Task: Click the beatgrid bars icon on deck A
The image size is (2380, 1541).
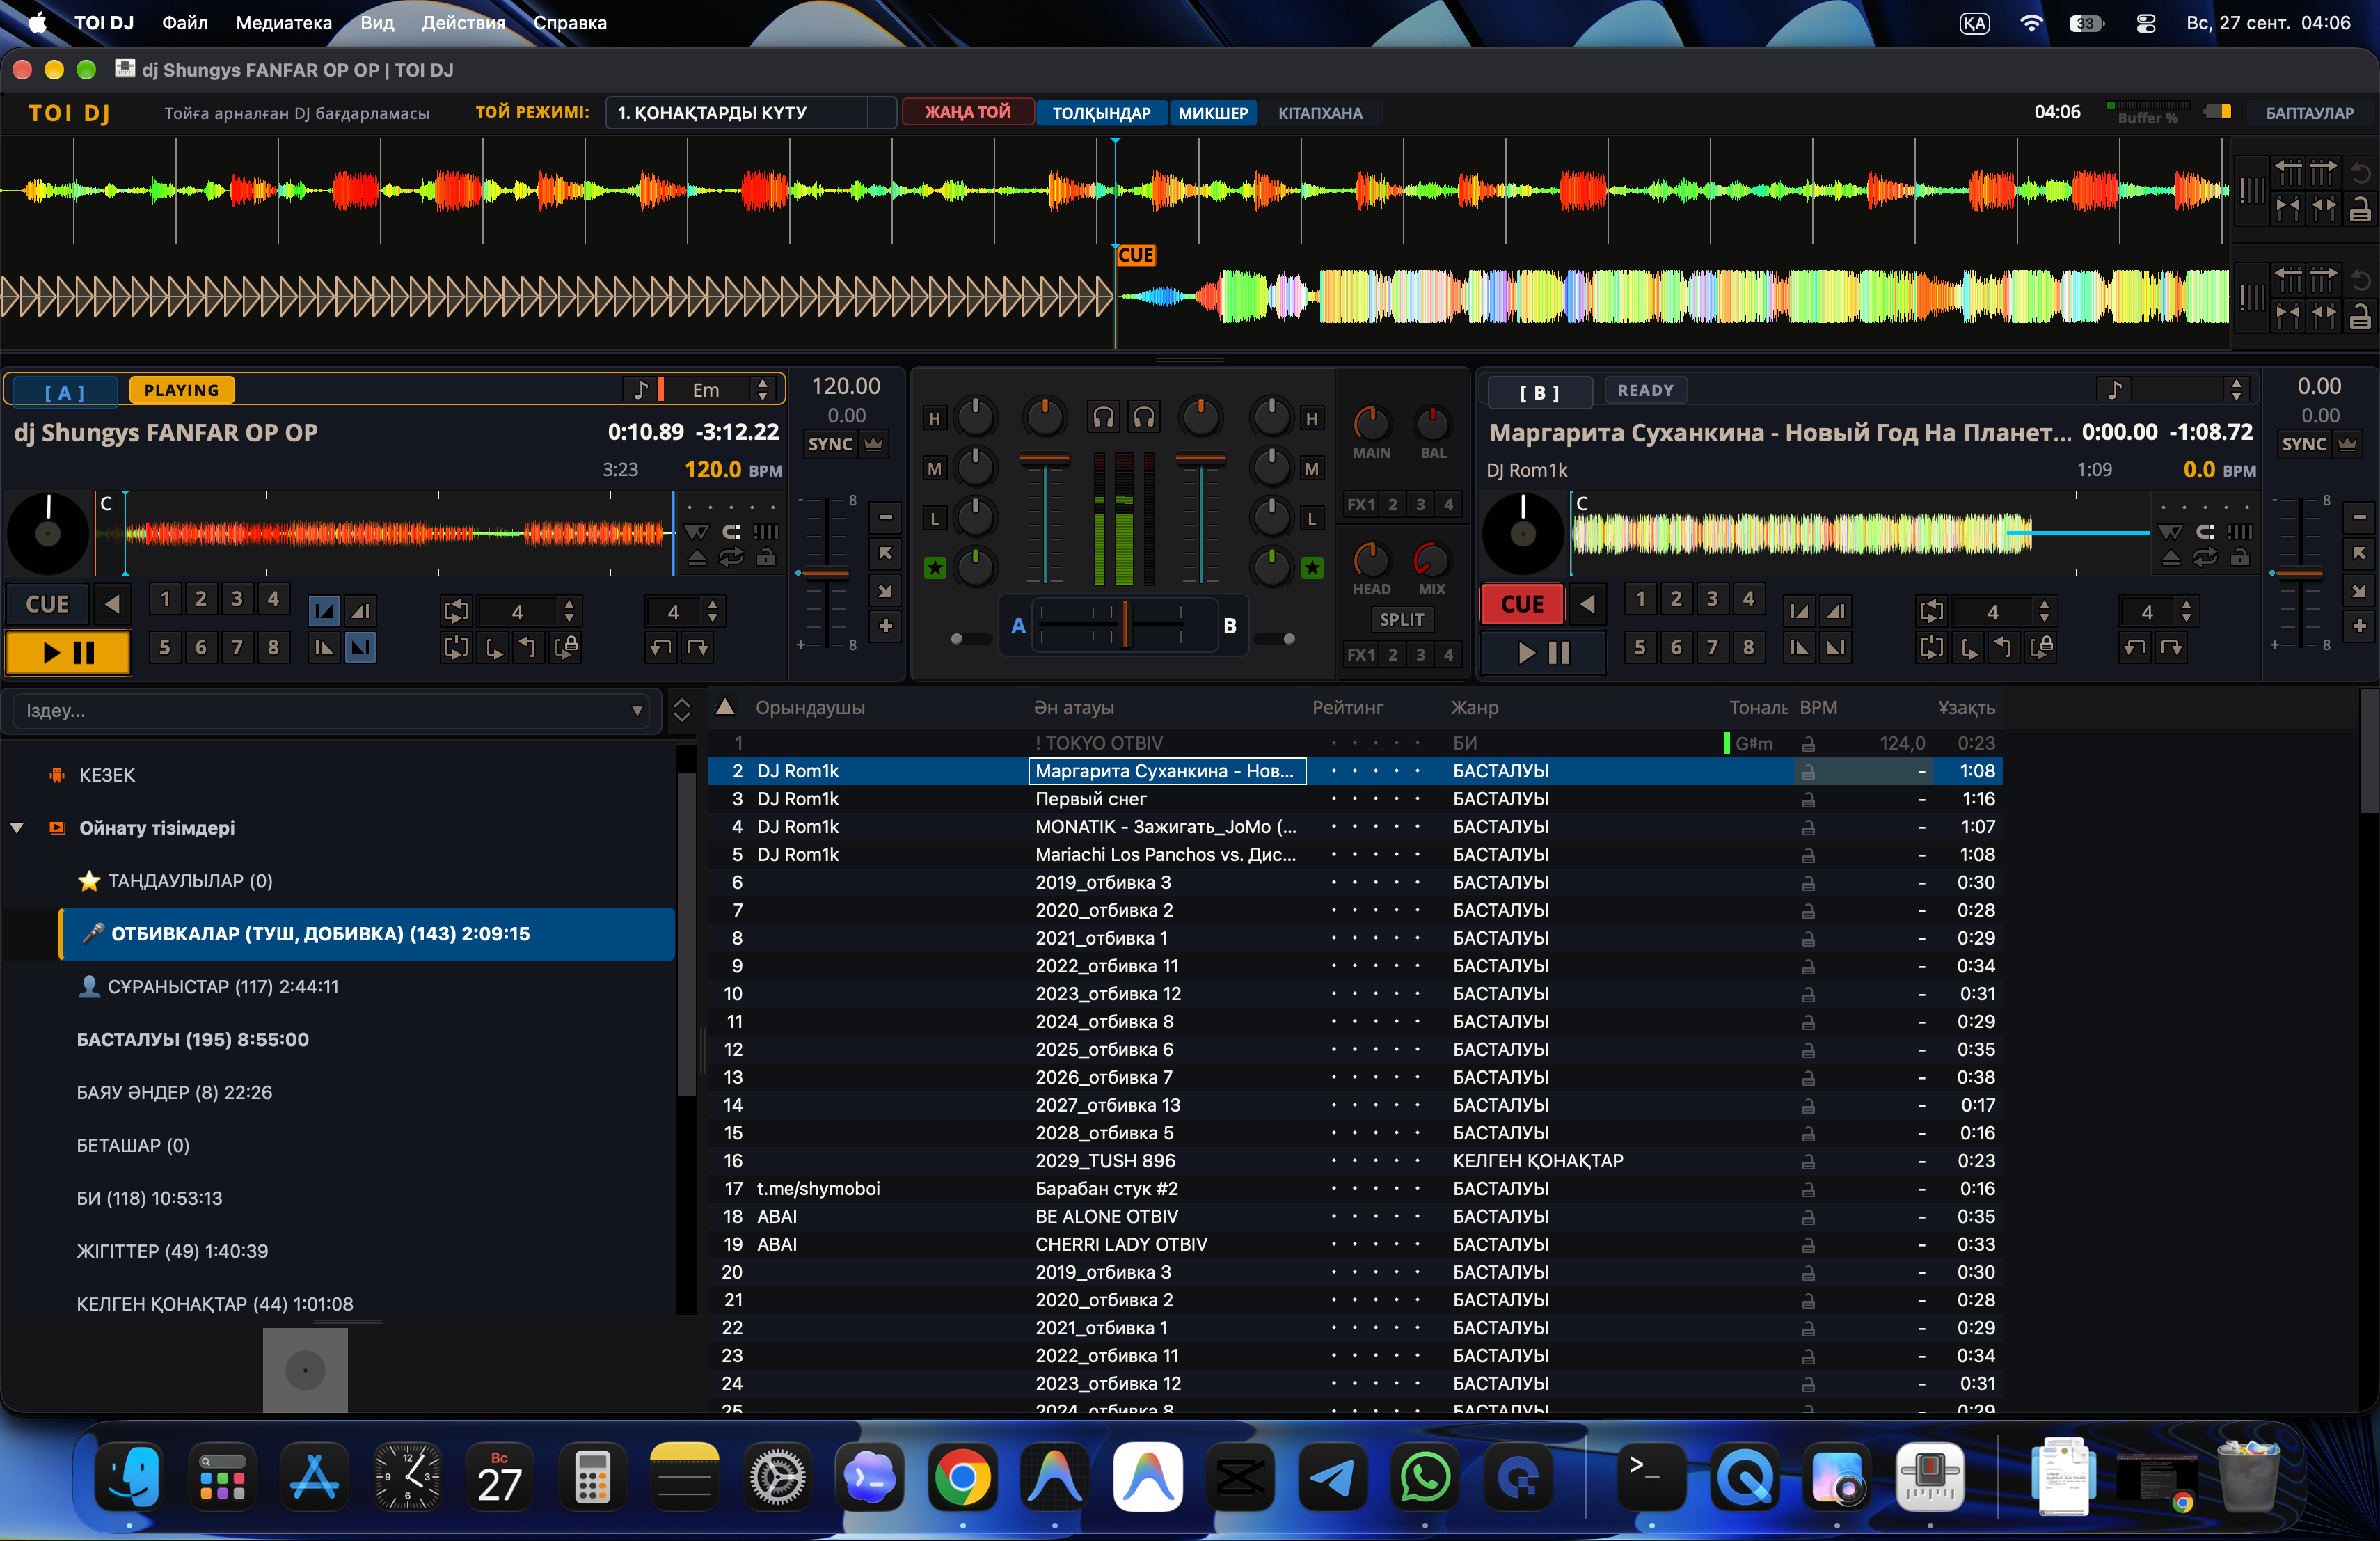Action: (766, 531)
